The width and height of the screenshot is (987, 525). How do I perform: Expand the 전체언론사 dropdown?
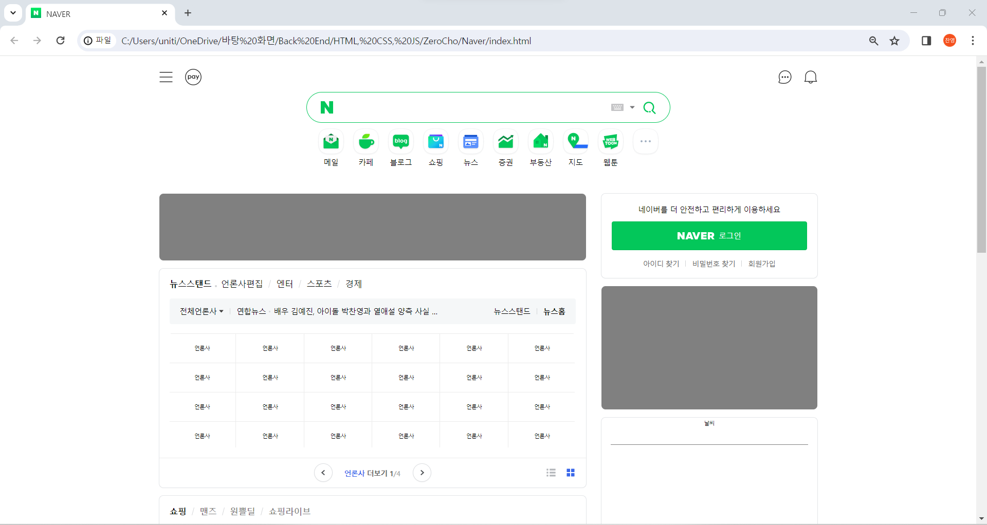[202, 311]
